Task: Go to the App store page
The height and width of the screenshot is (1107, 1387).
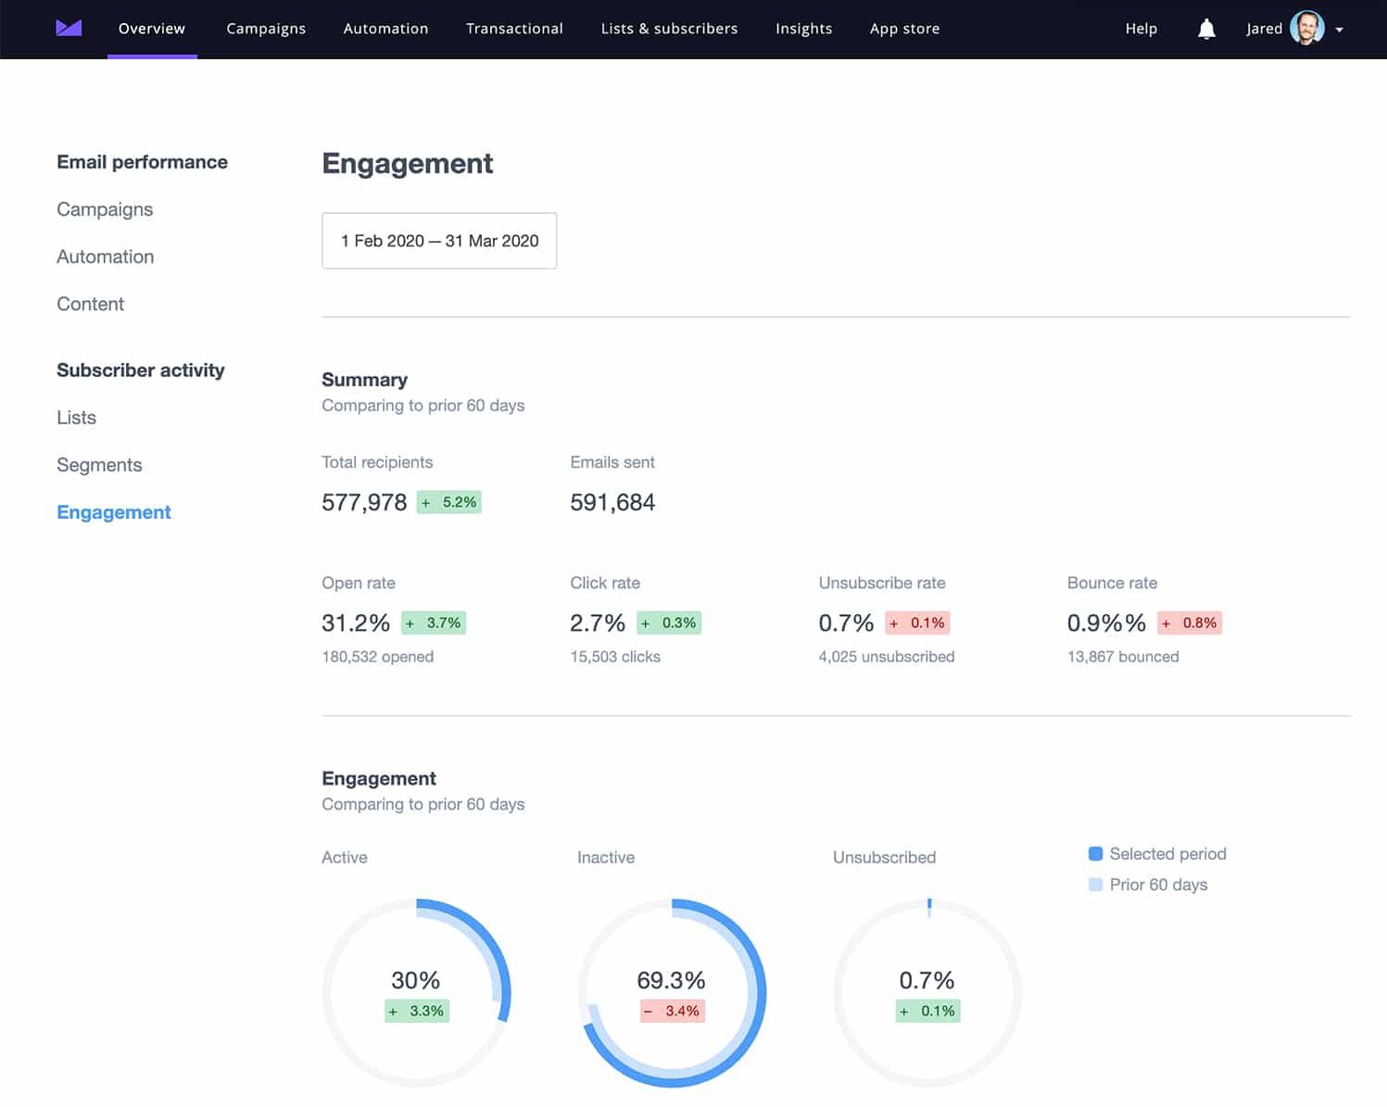Action: (904, 28)
